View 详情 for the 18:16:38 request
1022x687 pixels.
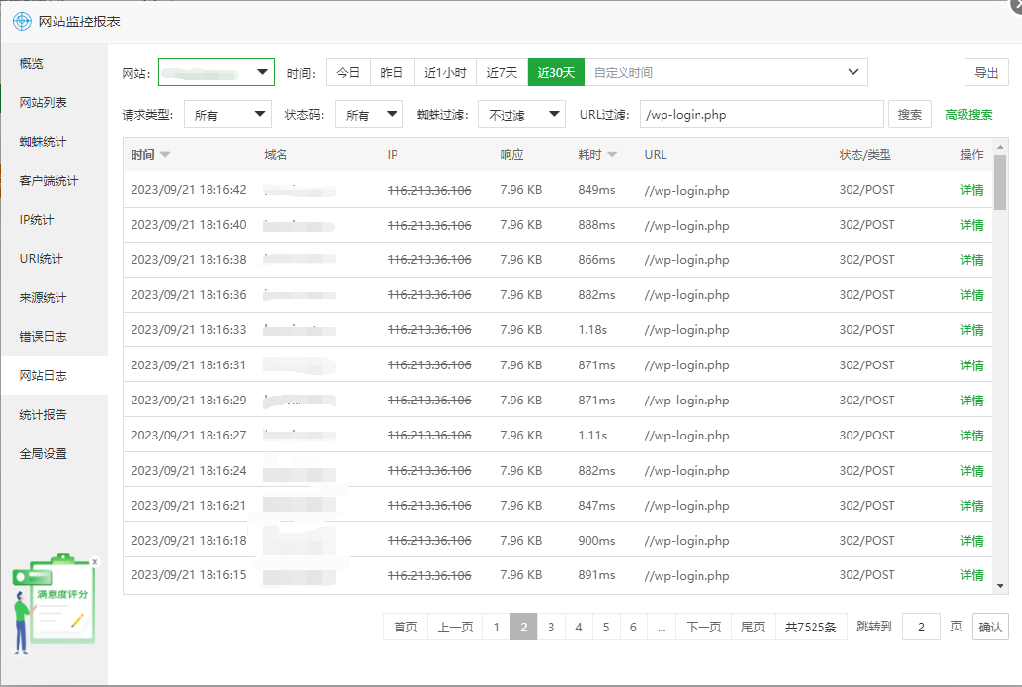click(x=971, y=260)
